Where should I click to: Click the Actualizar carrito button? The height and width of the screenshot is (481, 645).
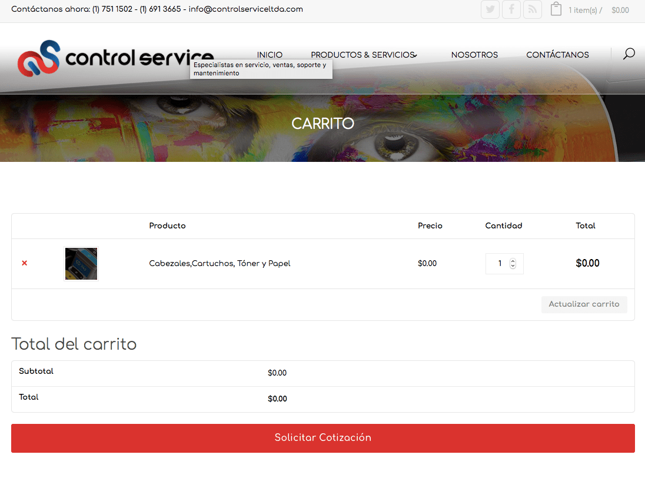click(584, 304)
